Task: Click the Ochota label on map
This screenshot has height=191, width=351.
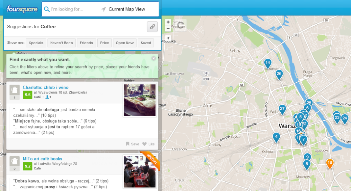Action: point(267,151)
